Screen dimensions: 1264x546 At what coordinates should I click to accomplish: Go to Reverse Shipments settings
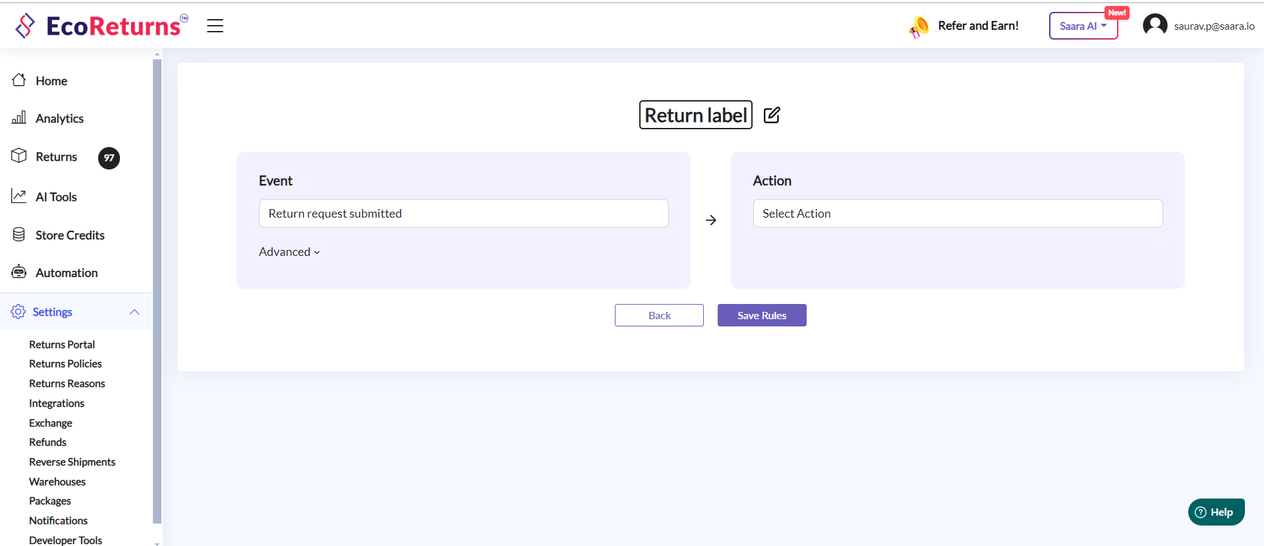coord(72,462)
